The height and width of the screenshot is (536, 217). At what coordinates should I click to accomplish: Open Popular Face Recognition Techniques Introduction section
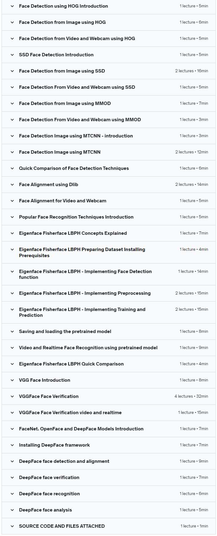point(109,217)
